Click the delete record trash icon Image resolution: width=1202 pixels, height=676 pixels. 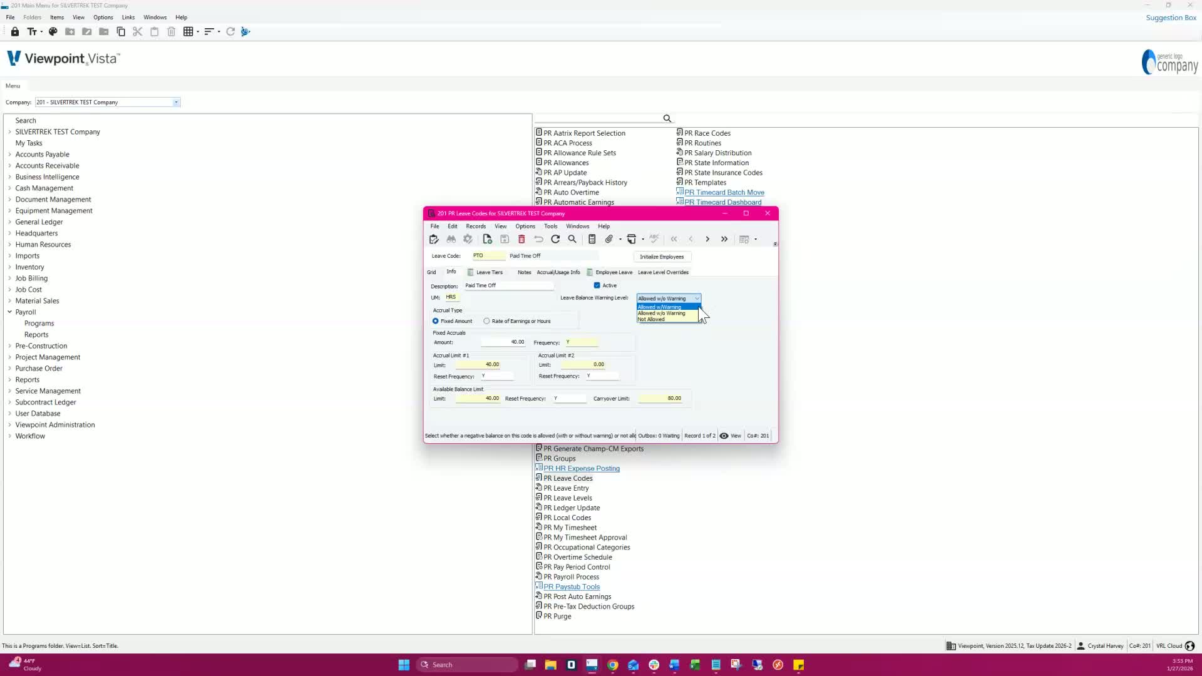pos(521,239)
